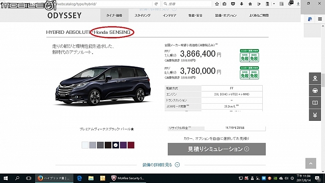
Task: Select the purple body color swatch
Action: click(x=123, y=145)
